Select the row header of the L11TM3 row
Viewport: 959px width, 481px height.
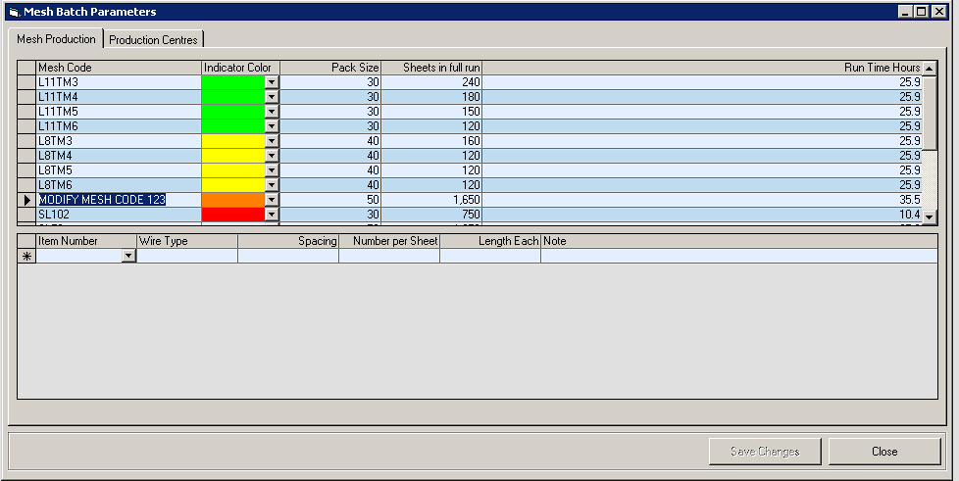click(x=26, y=82)
